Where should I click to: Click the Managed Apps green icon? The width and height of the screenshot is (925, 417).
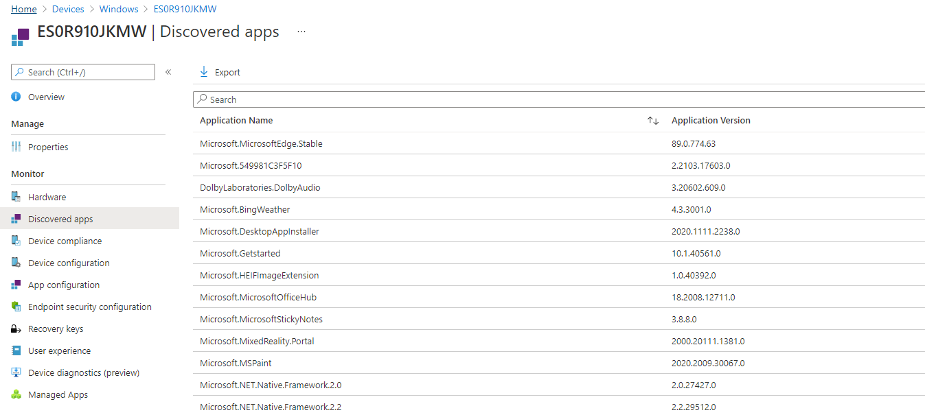pyautogui.click(x=16, y=395)
